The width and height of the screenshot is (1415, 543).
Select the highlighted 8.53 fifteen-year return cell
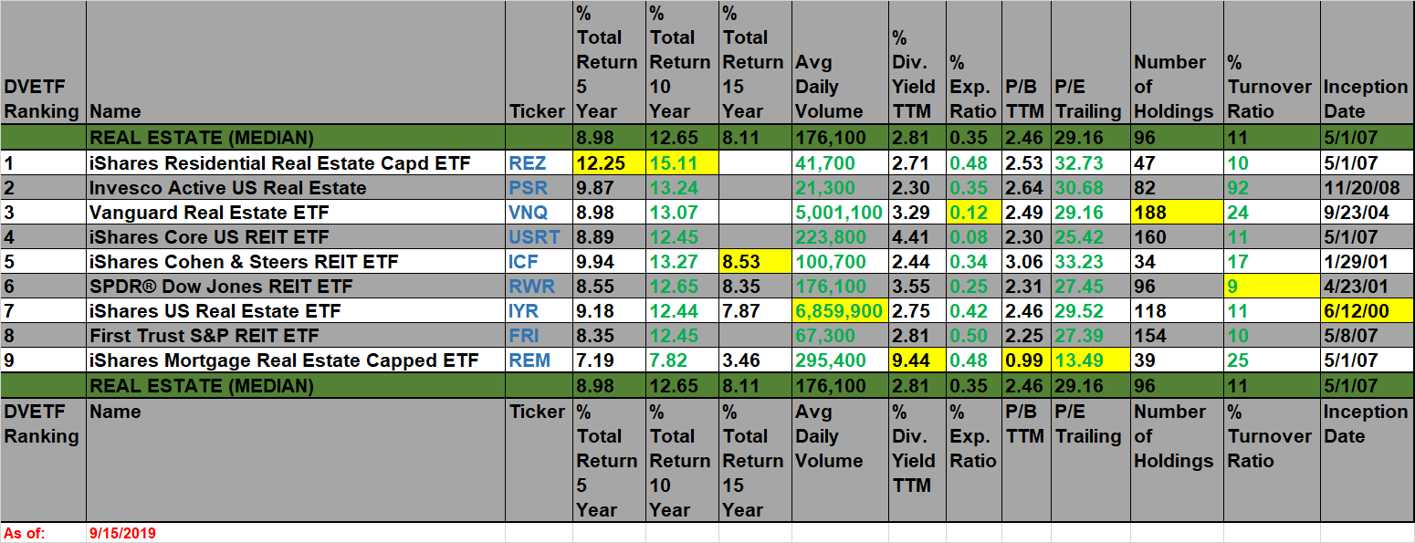755,262
